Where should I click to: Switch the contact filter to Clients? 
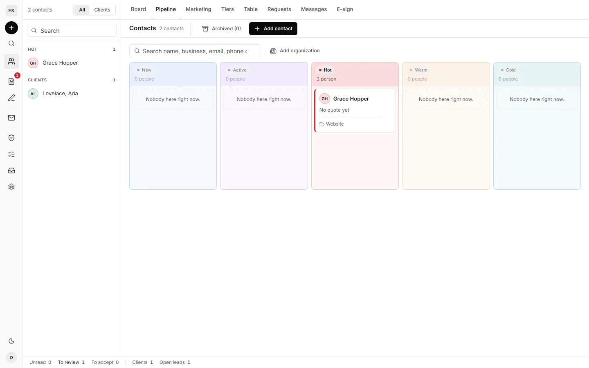[102, 10]
